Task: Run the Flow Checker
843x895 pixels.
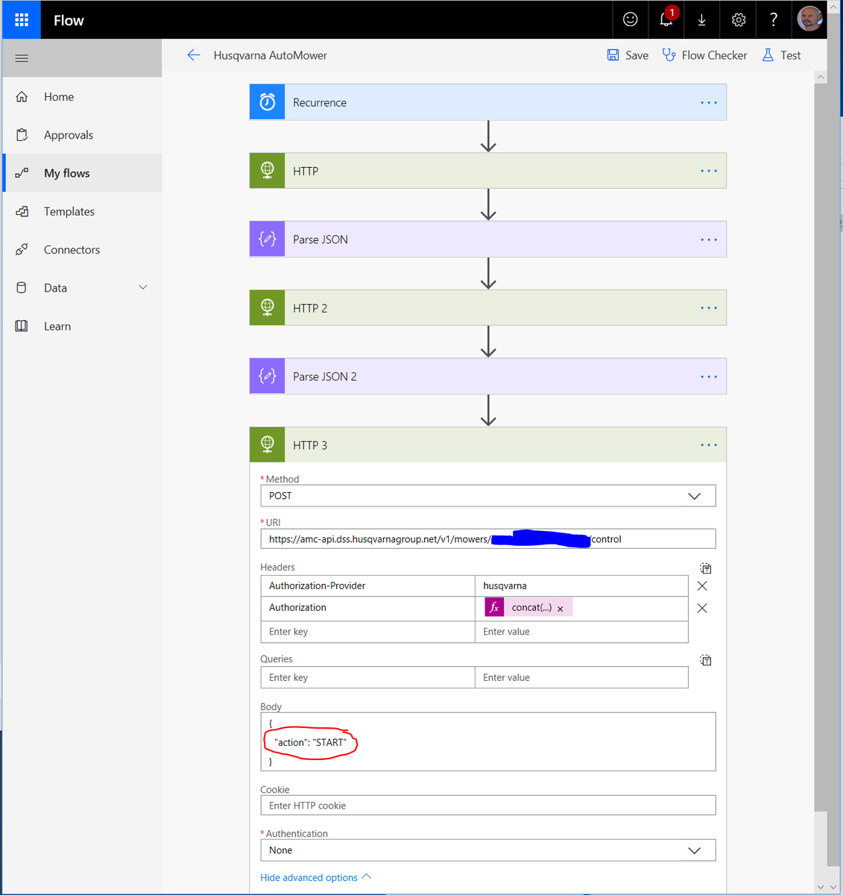Action: [x=704, y=55]
